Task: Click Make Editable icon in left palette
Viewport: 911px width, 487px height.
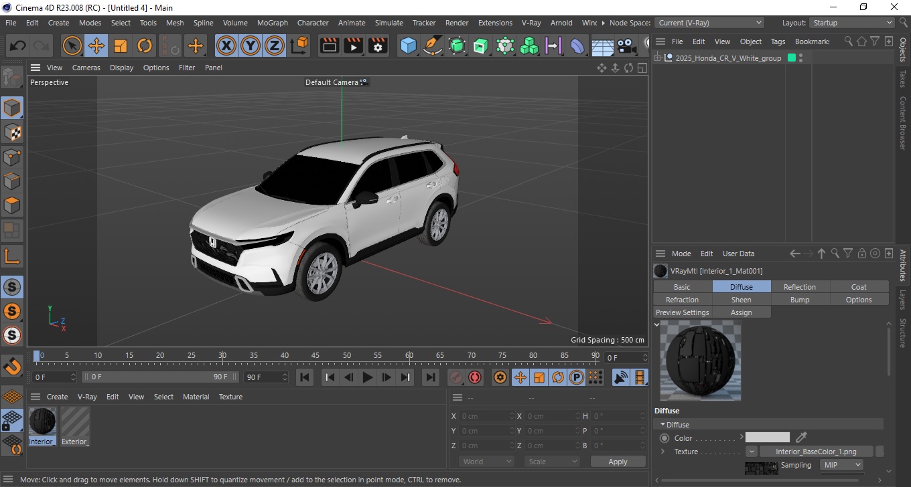Action: point(11,78)
